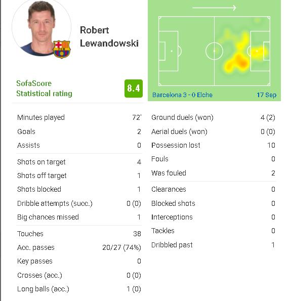The height and width of the screenshot is (301, 290).
Task: Select the Robert Lewandowski player name
Action: 109,36
